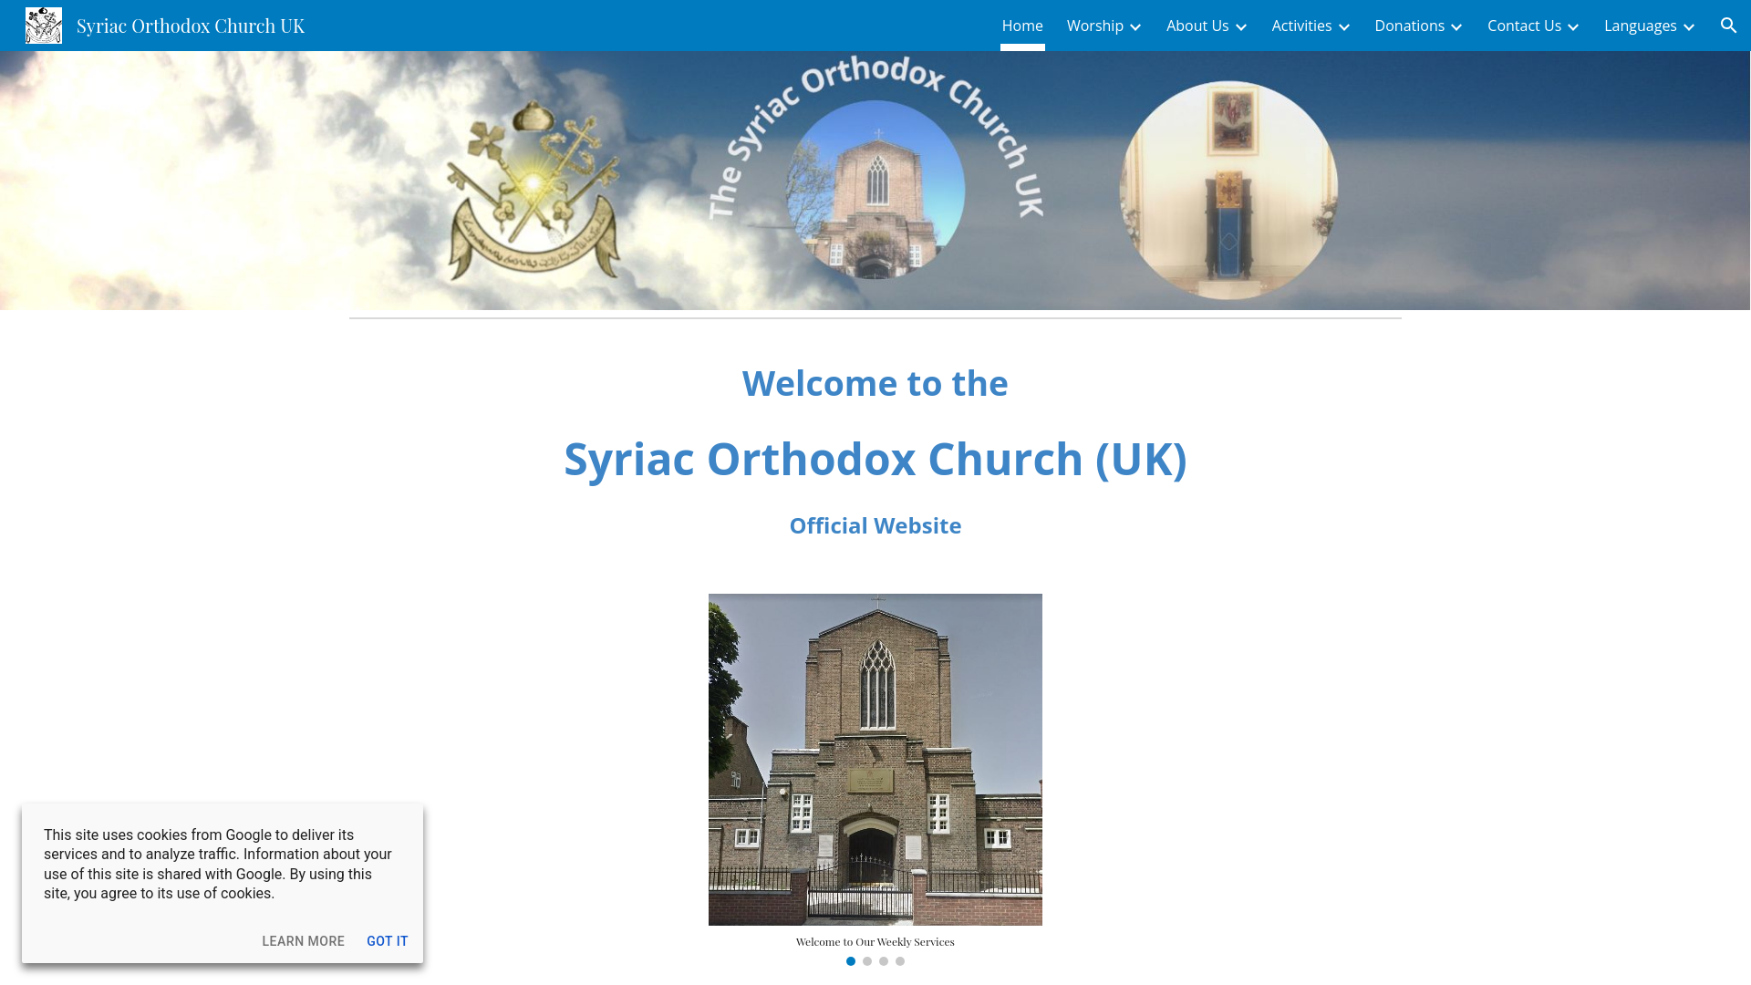Go to the Home tab
The width and height of the screenshot is (1751, 985).
[x=1022, y=26]
